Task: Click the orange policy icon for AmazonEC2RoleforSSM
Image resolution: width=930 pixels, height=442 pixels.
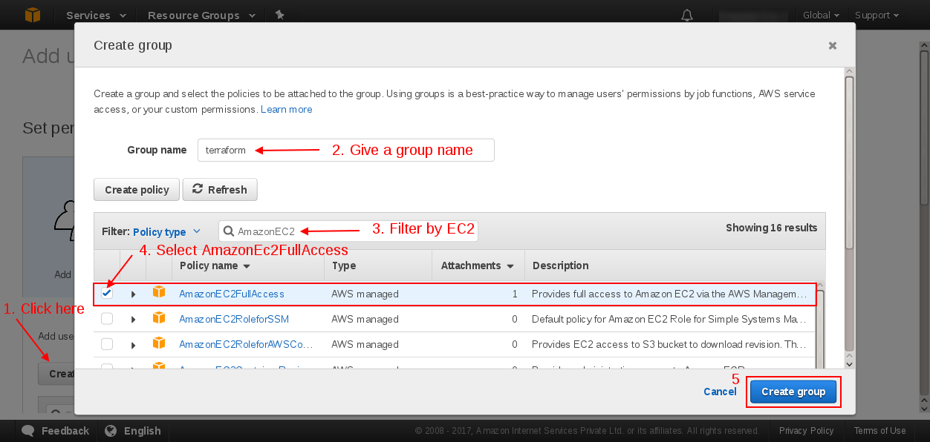Action: pyautogui.click(x=158, y=318)
